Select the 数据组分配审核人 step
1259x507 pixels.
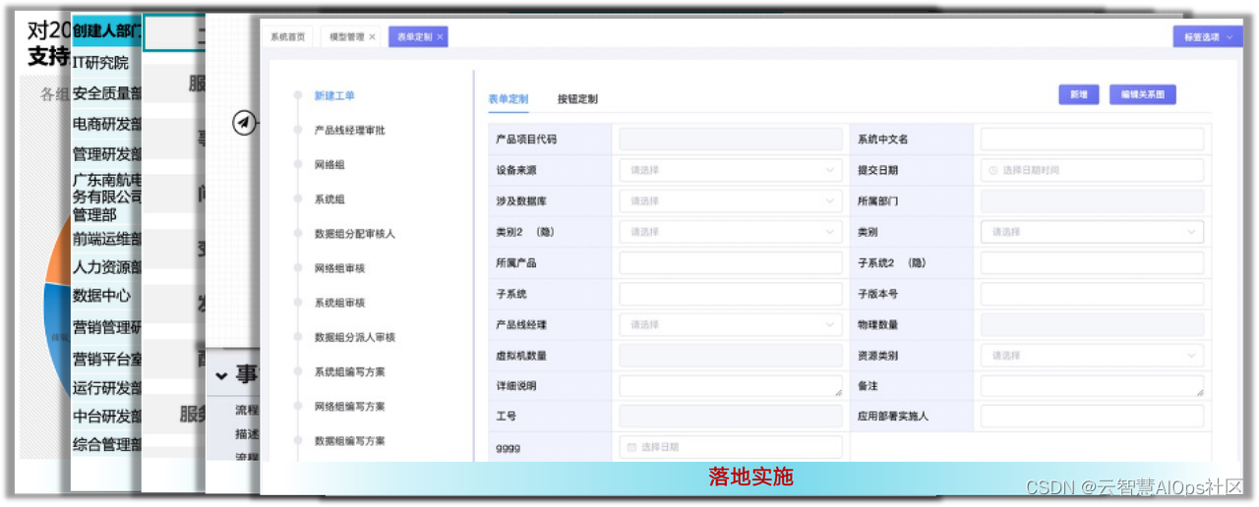(354, 234)
